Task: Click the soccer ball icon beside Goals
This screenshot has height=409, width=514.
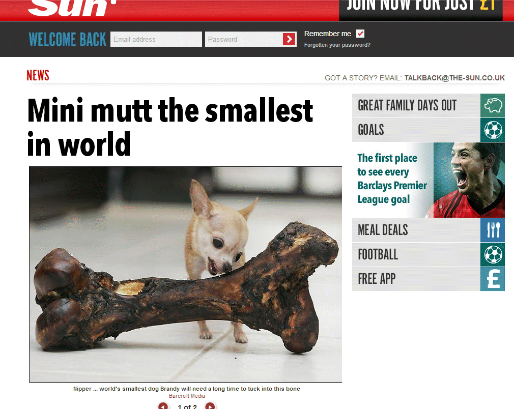Action: tap(493, 130)
